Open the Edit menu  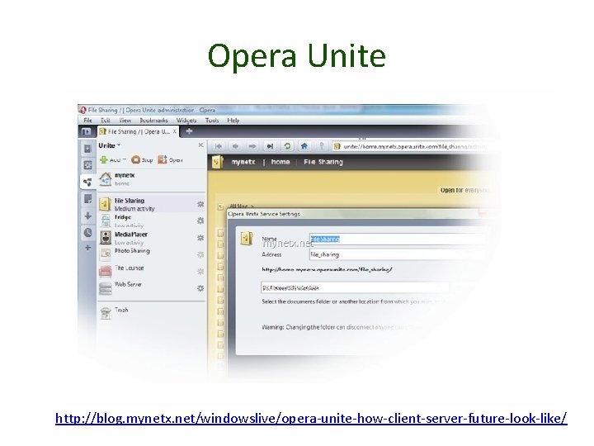click(x=106, y=121)
